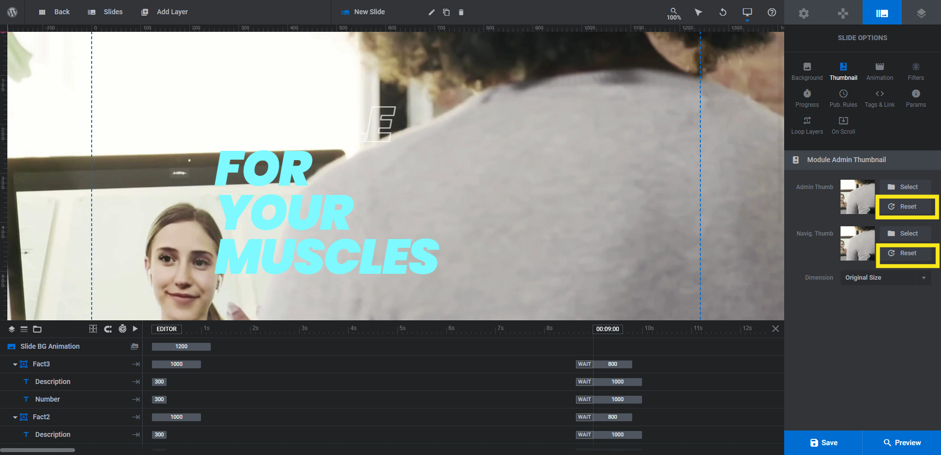Click the Slide BG Animation 1200 bar
941x455 pixels.
[x=181, y=346]
